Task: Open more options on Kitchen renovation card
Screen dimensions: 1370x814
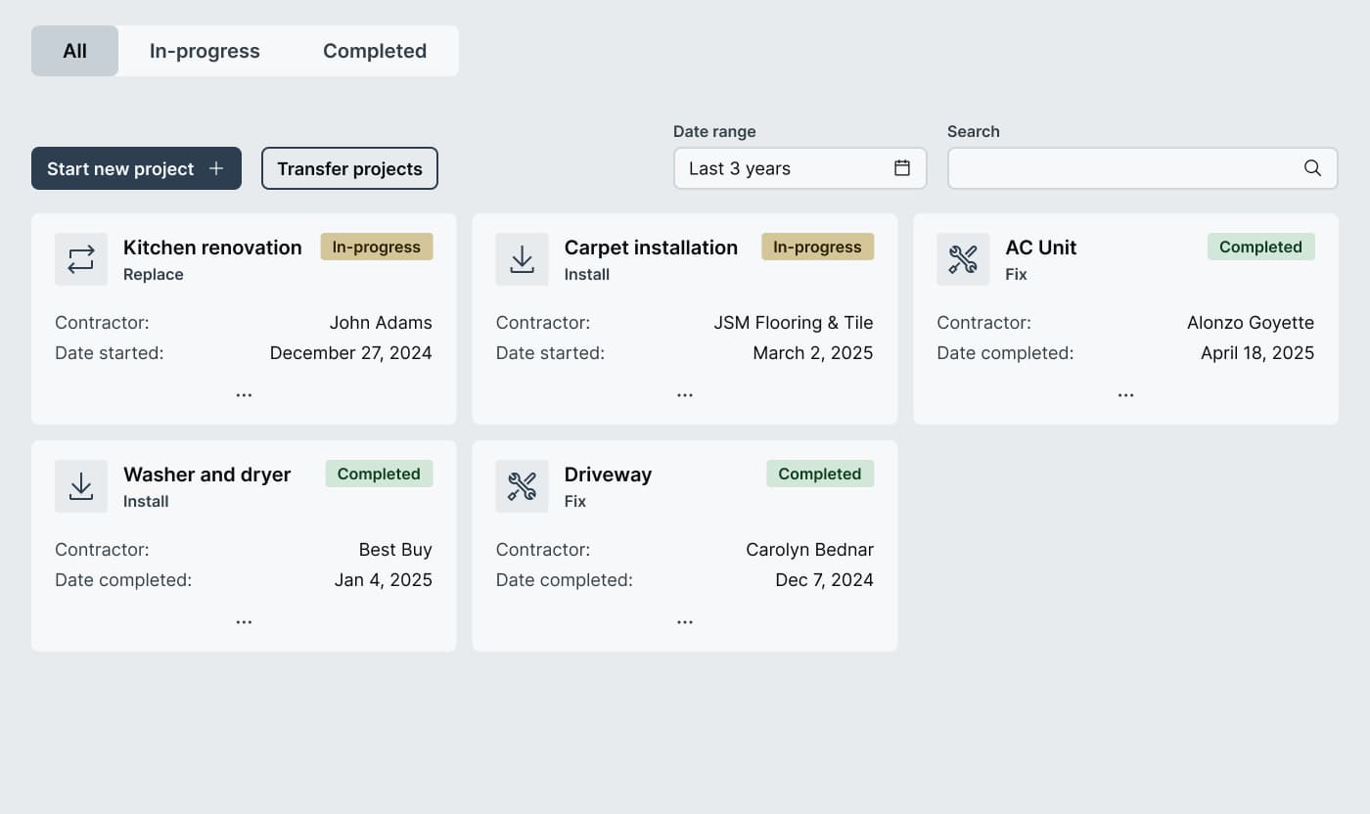Action: [x=244, y=395]
